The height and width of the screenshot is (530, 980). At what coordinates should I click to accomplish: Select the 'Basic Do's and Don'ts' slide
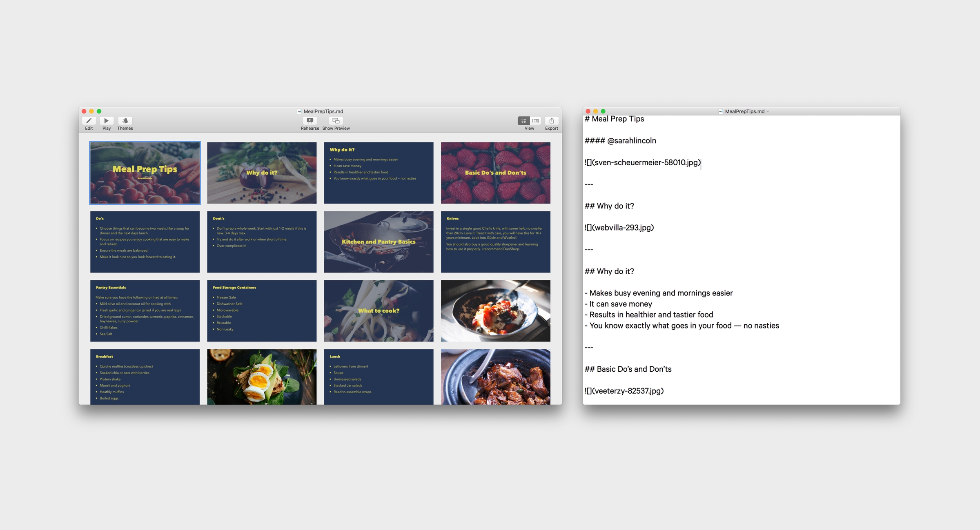[495, 172]
